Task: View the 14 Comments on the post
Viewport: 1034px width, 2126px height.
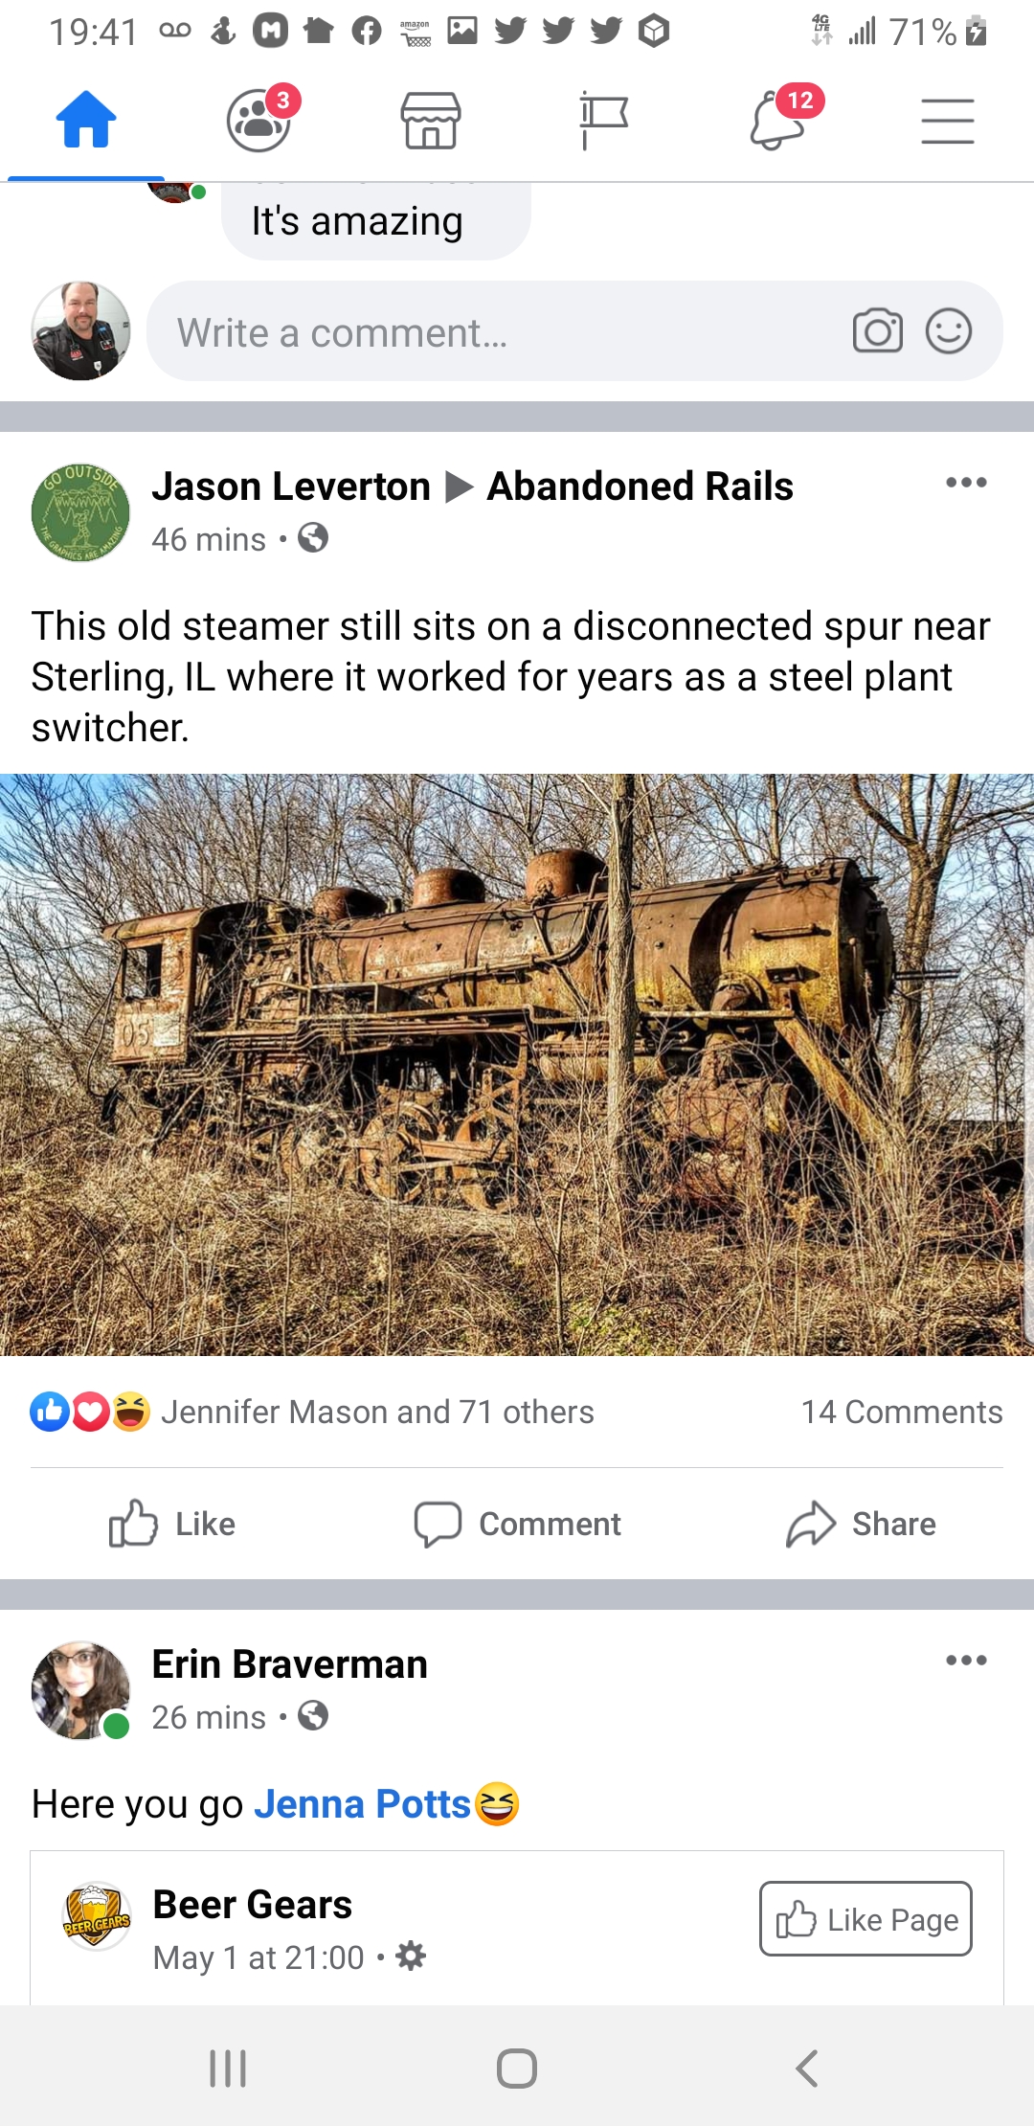Action: tap(902, 1412)
